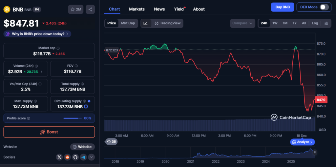Toggle DEX Mode switch
This screenshot has width=336, height=167.
pos(324,7)
